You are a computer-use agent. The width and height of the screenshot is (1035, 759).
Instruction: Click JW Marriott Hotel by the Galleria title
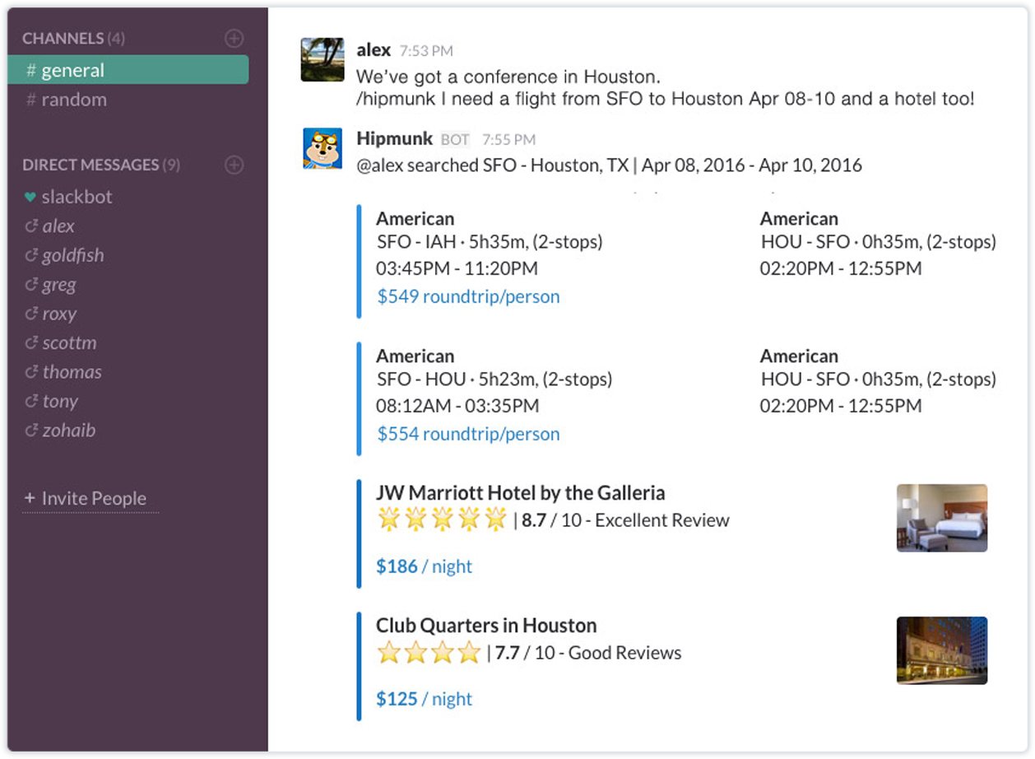click(x=521, y=493)
